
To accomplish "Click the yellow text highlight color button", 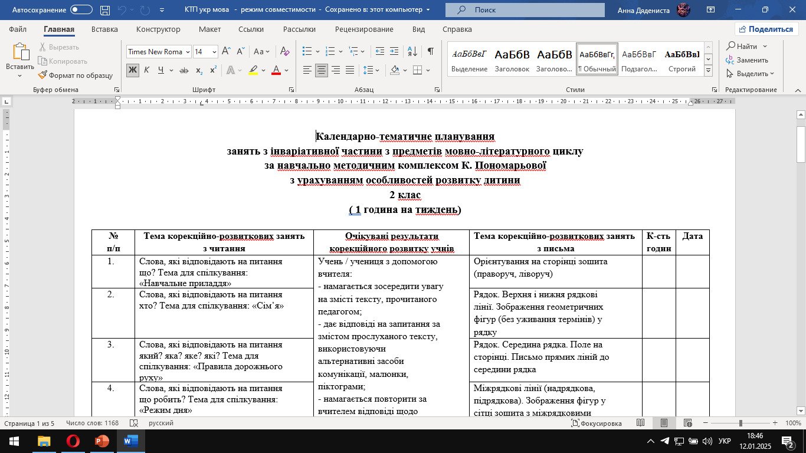I will coord(253,70).
